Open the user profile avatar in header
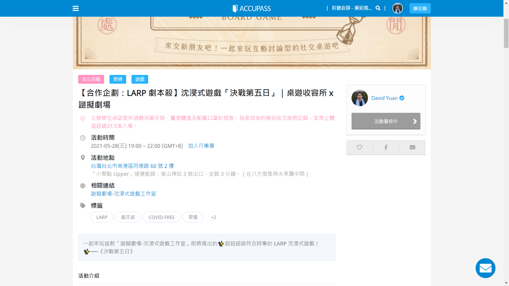The width and height of the screenshot is (509, 286). pos(397,8)
